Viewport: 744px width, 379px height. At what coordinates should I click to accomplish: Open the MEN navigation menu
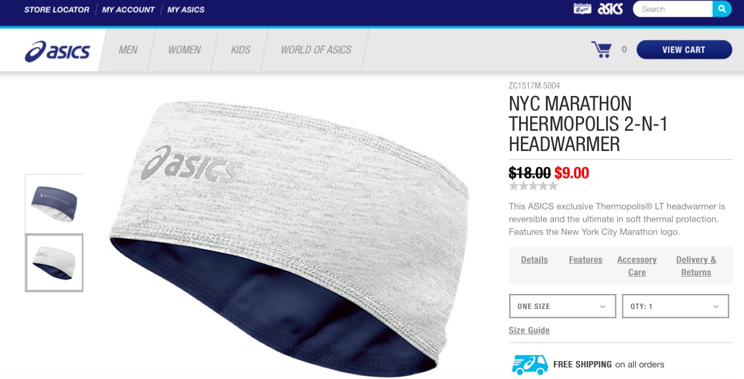(x=128, y=50)
